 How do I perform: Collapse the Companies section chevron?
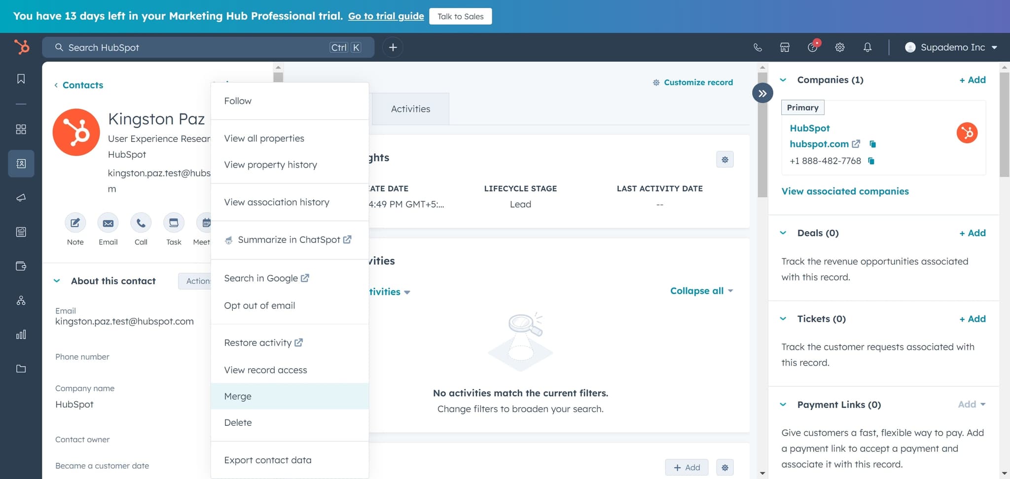click(783, 80)
